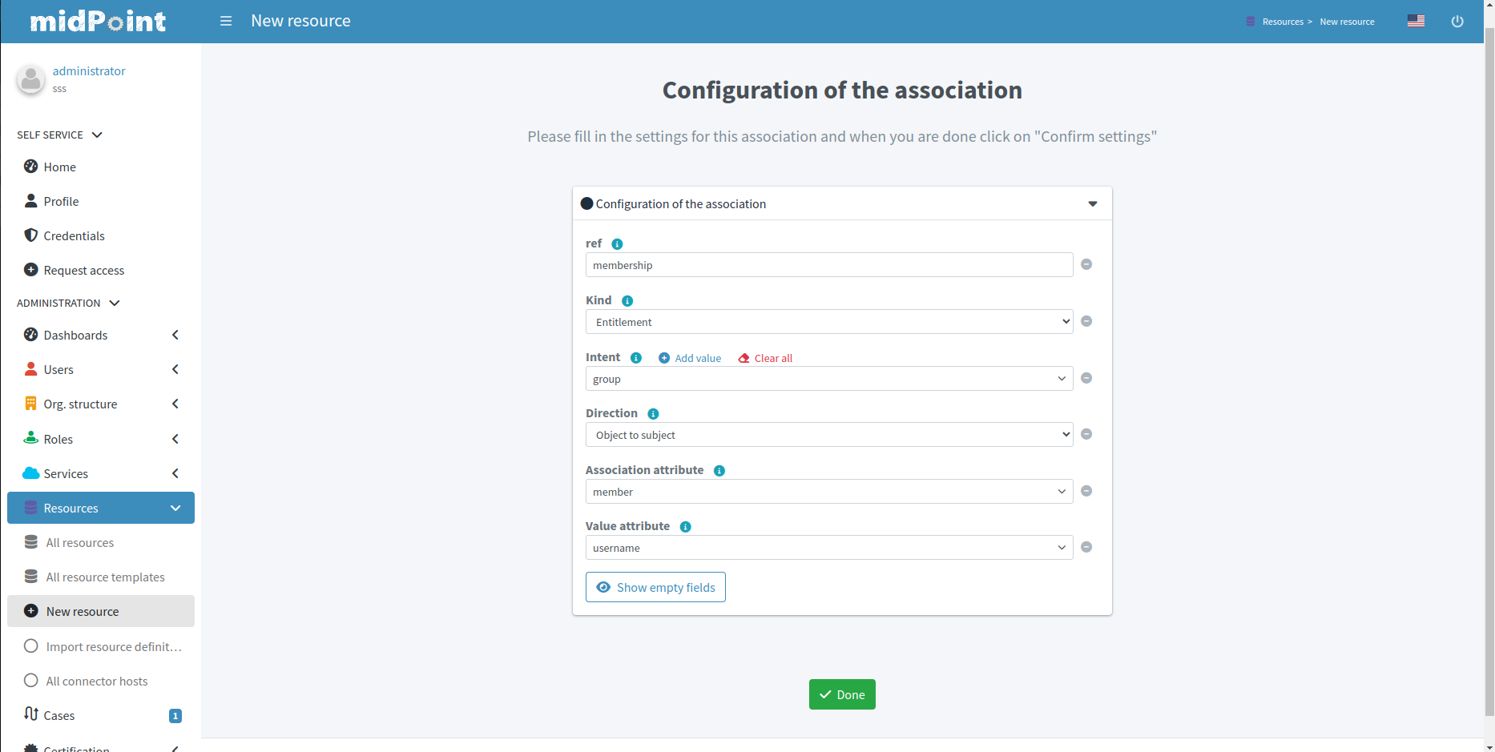Open the Home icon in the sidebar

[30, 167]
